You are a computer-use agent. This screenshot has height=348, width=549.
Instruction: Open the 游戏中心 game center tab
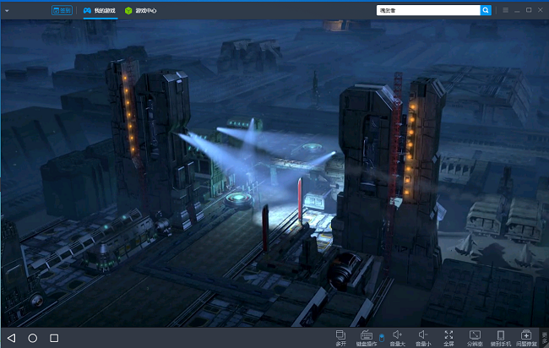[x=141, y=10]
